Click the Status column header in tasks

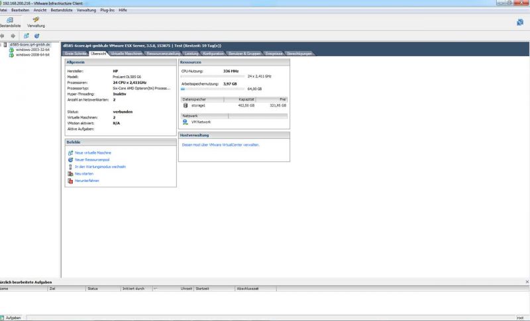[103, 289]
